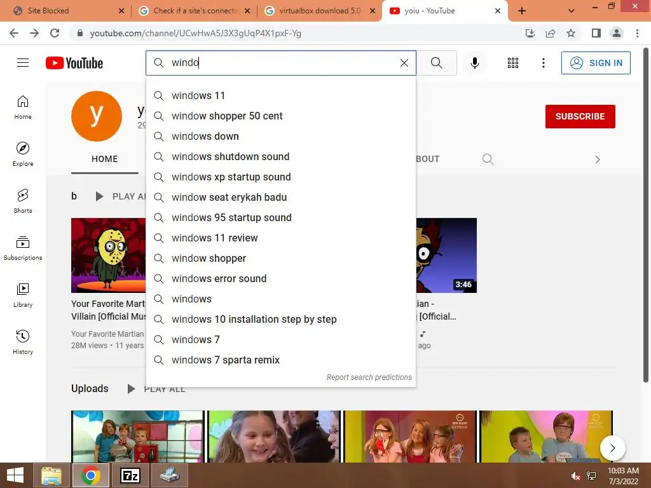Open Subscriptions in the sidebar
Viewport: 651px width, 488px height.
click(23, 248)
